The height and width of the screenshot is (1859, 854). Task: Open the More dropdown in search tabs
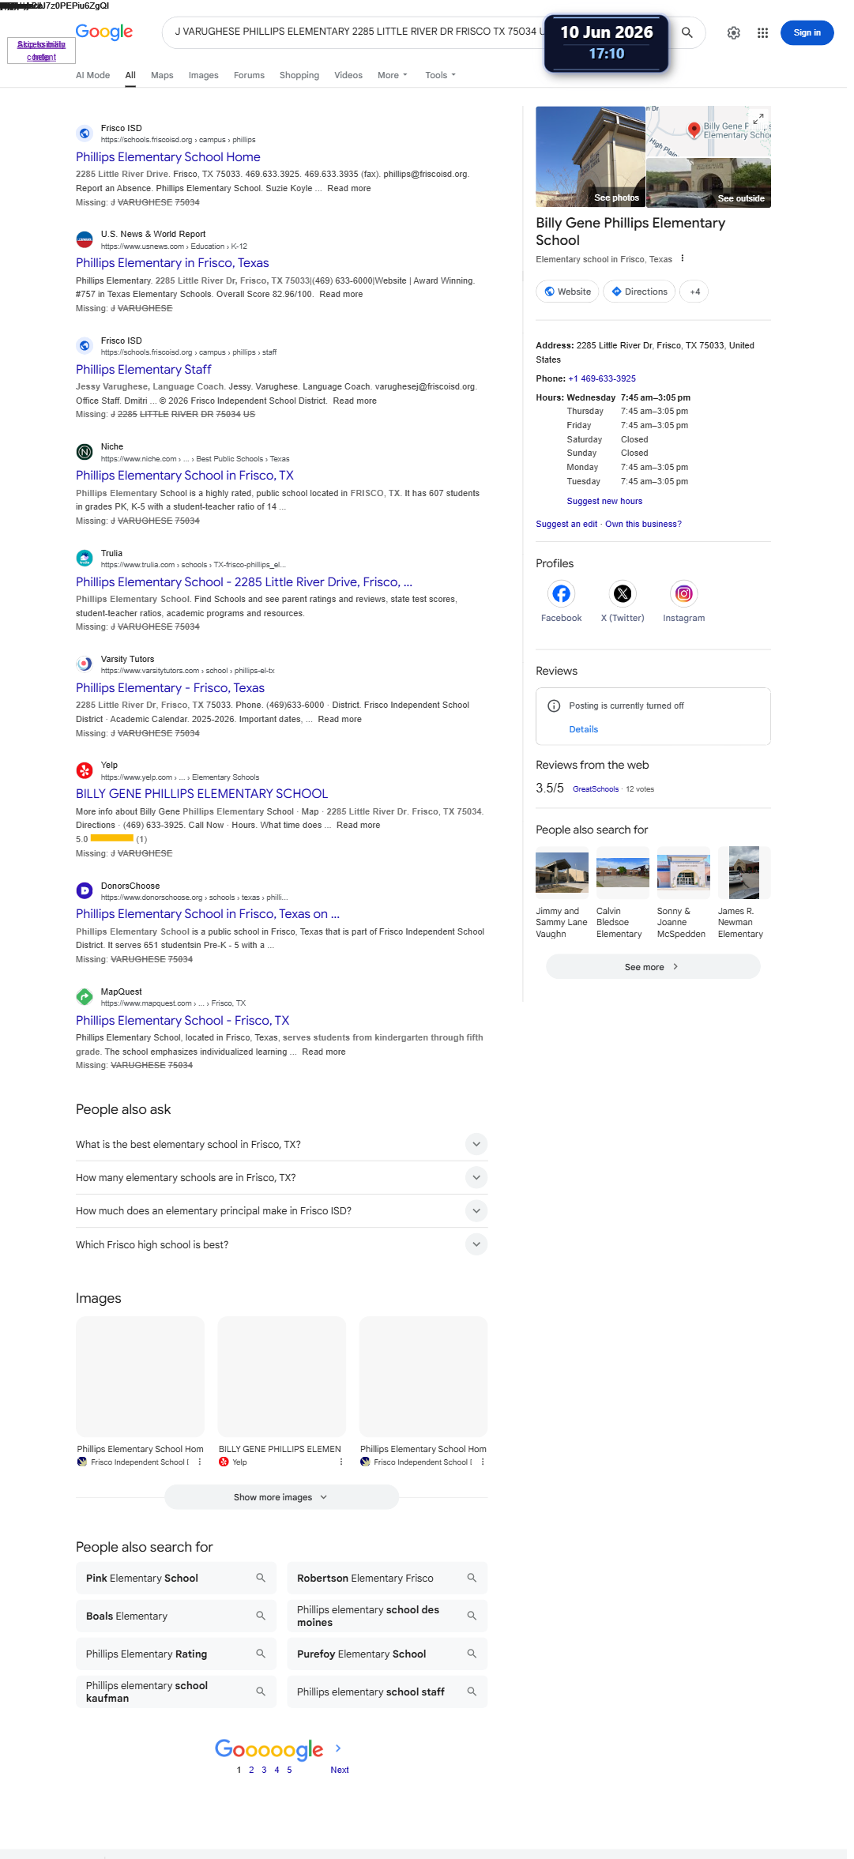click(393, 75)
